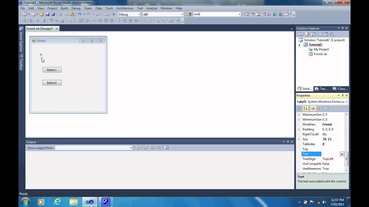
Task: Click the Find in Files icon
Action: (189, 14)
